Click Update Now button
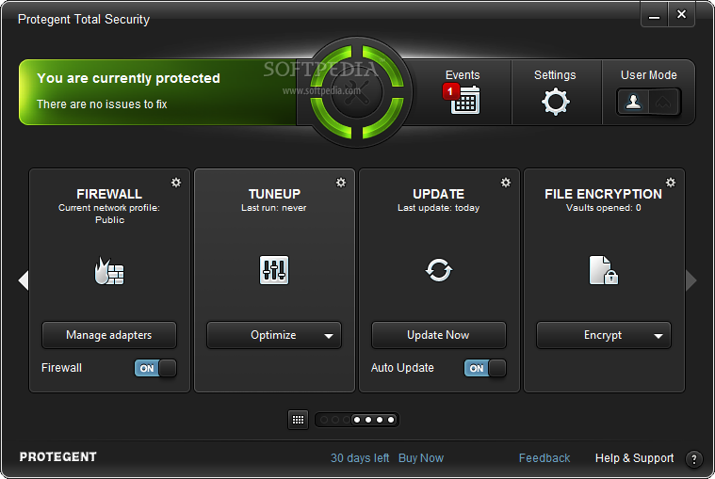Screen dimensions: 715x479 pos(439,335)
